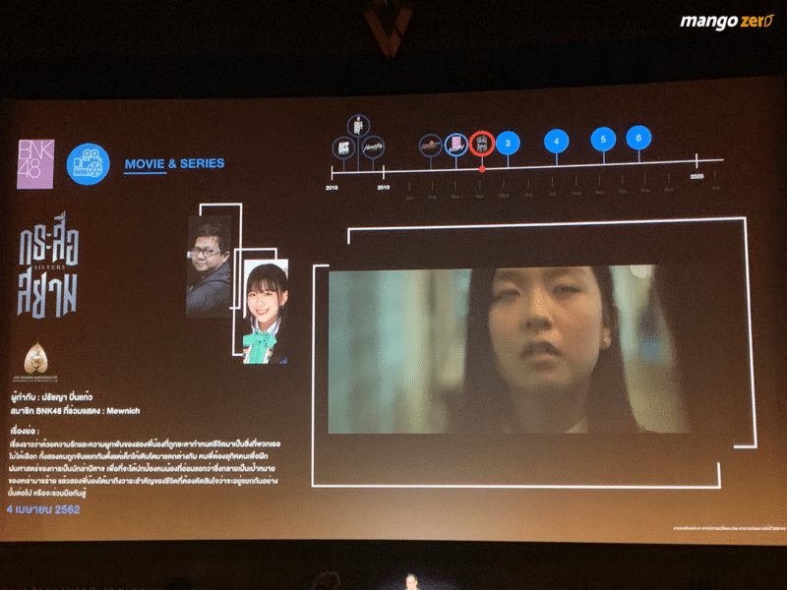Click the red dot on the timeline
Screen dimensions: 787x590
coord(482,169)
